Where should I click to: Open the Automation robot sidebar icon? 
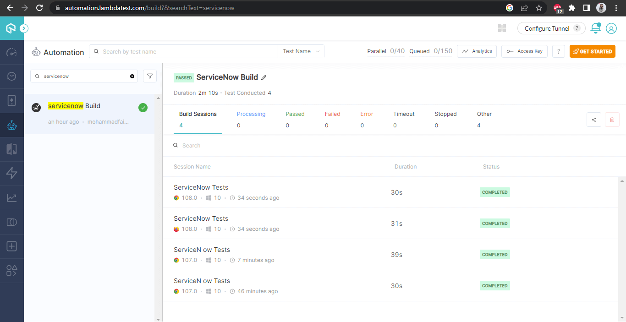pos(11,124)
